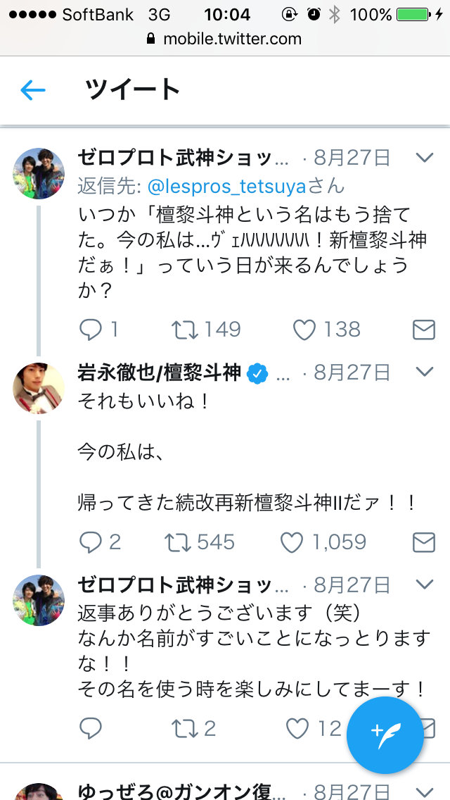The image size is (450, 800).
Task: Open 岩永徹也/檀黎斗神 profile name
Action: (x=160, y=372)
